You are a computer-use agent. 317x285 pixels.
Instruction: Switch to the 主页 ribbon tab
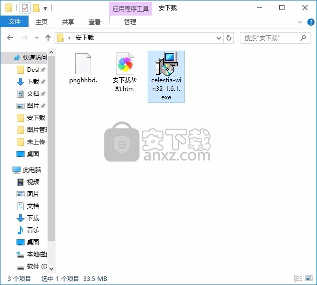[42, 22]
